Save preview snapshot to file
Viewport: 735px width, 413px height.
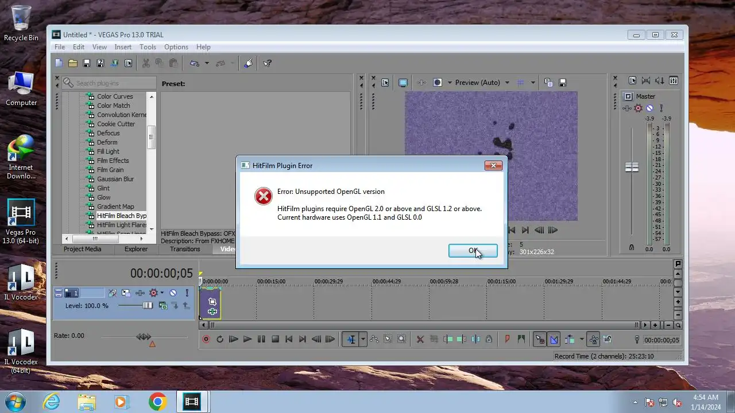tap(563, 83)
